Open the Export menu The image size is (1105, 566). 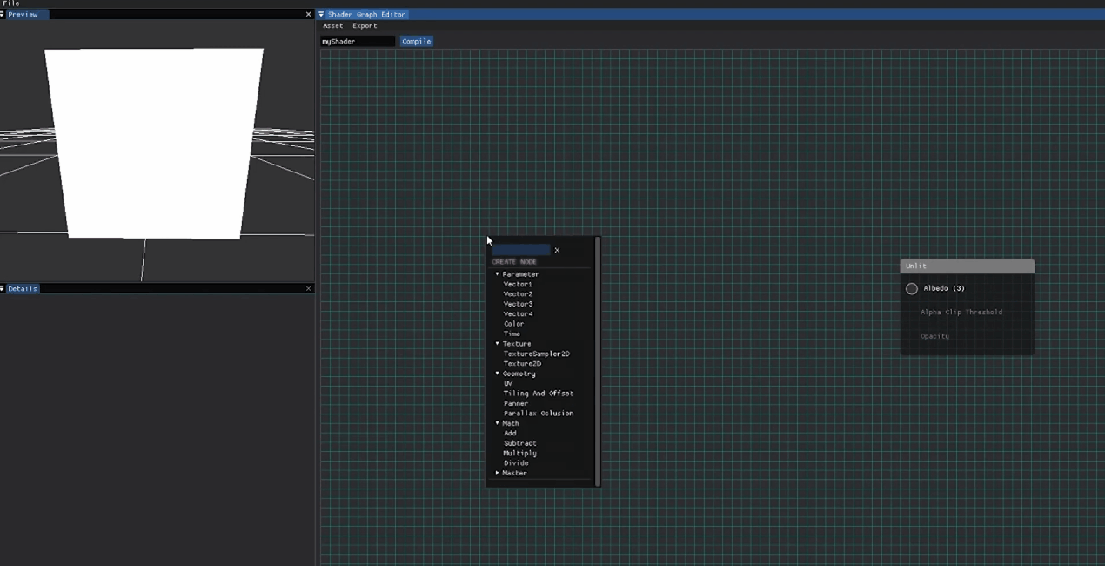(365, 26)
